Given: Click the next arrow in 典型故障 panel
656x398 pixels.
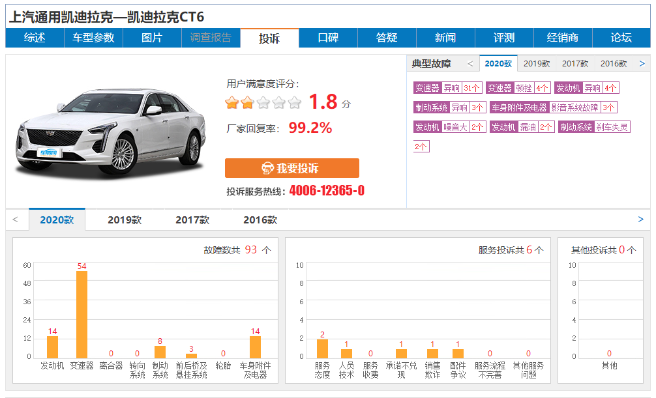Looking at the screenshot, I should click(x=642, y=64).
